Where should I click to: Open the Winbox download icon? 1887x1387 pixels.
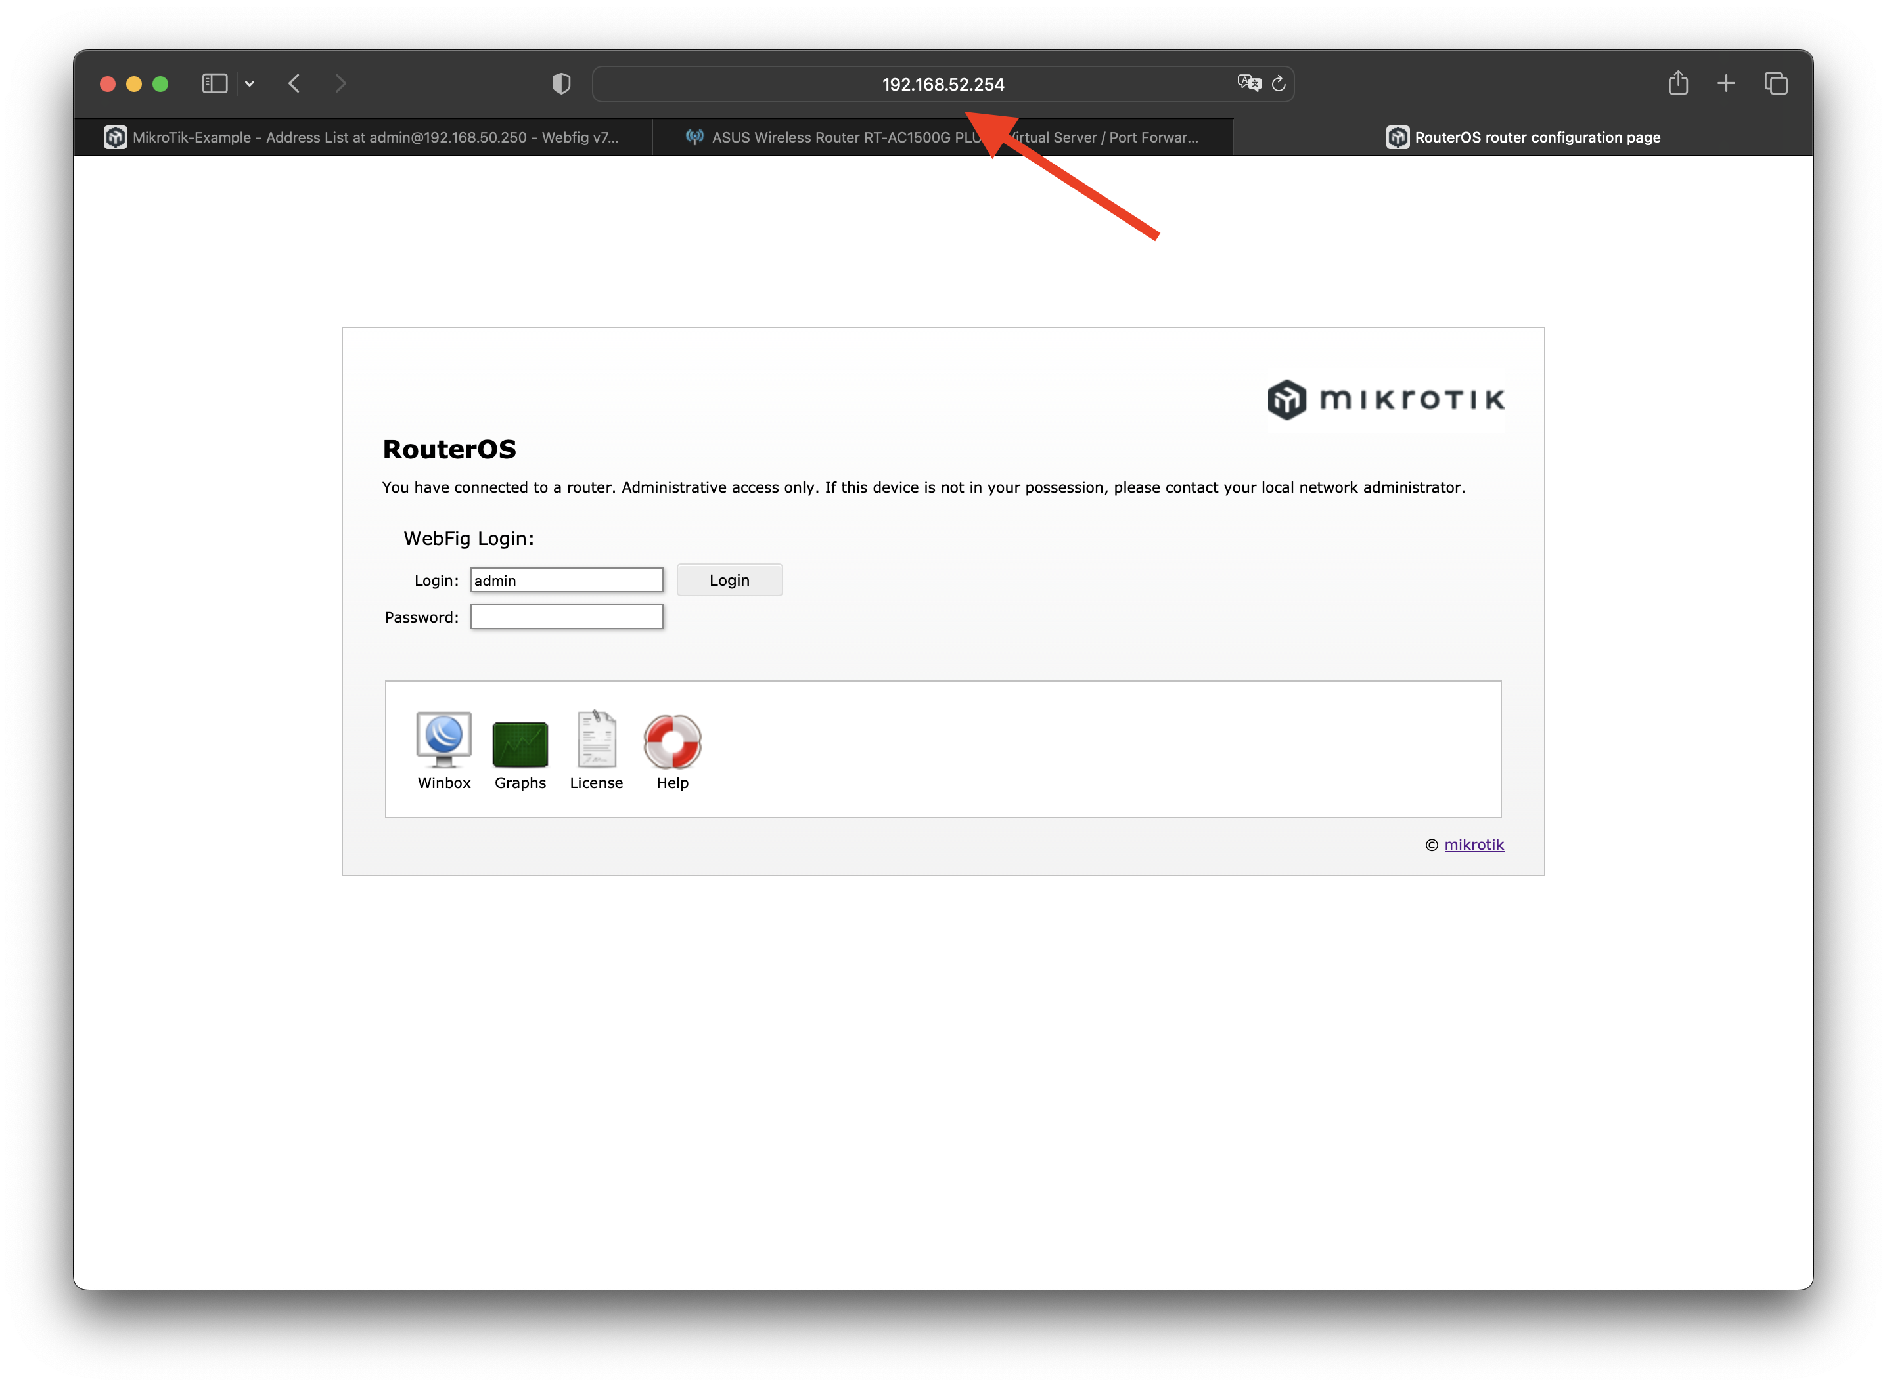point(443,741)
